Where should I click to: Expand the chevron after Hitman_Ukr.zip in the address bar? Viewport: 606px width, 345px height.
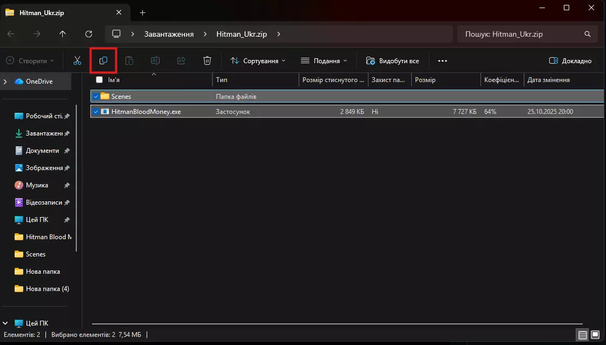pos(279,34)
